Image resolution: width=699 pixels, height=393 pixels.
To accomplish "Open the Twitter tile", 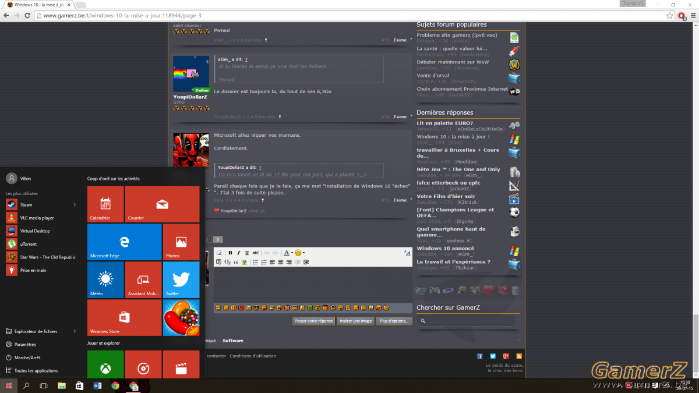I will pyautogui.click(x=181, y=280).
